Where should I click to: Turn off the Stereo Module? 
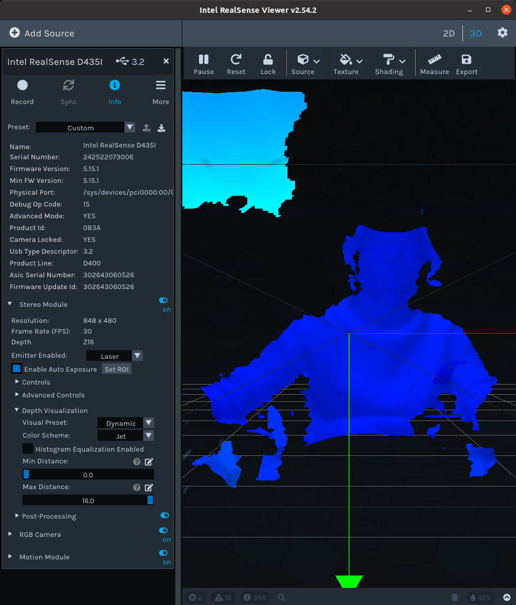click(x=163, y=300)
